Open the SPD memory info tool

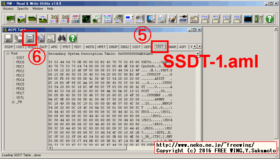point(97,18)
